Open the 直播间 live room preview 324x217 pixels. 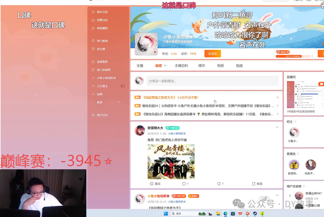coord(305,95)
